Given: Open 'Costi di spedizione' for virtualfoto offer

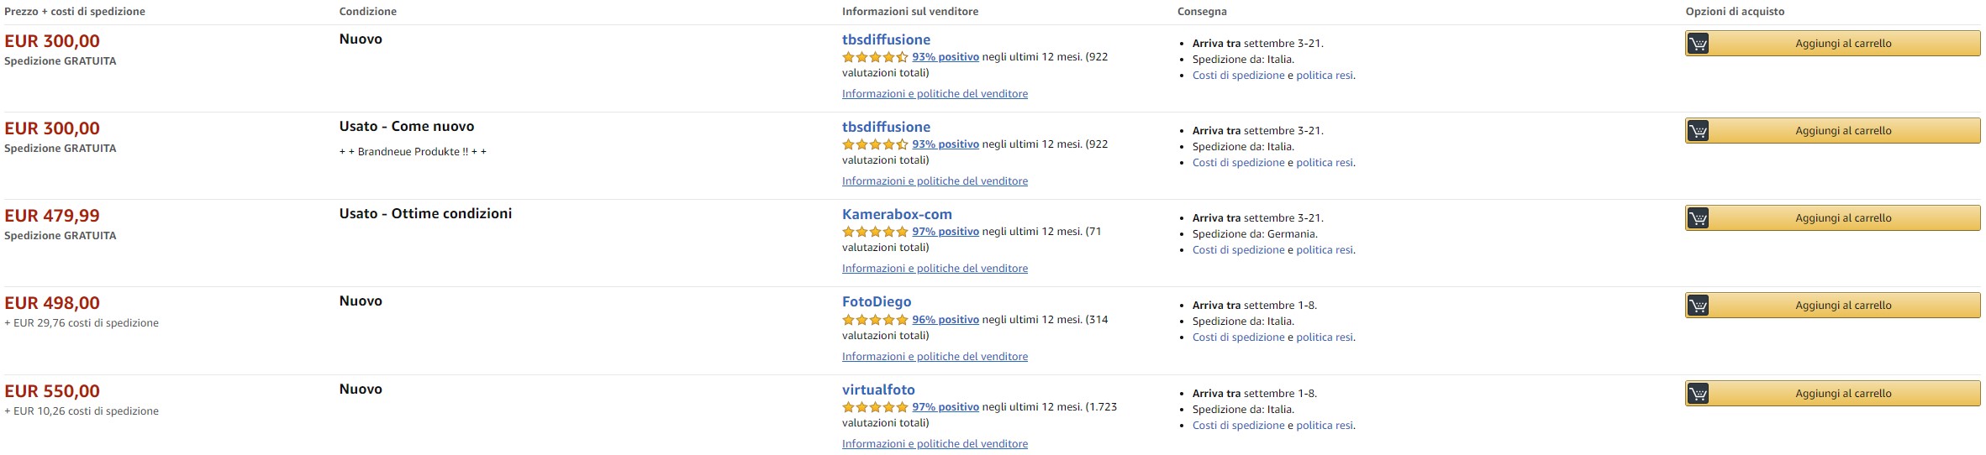Looking at the screenshot, I should [1238, 426].
